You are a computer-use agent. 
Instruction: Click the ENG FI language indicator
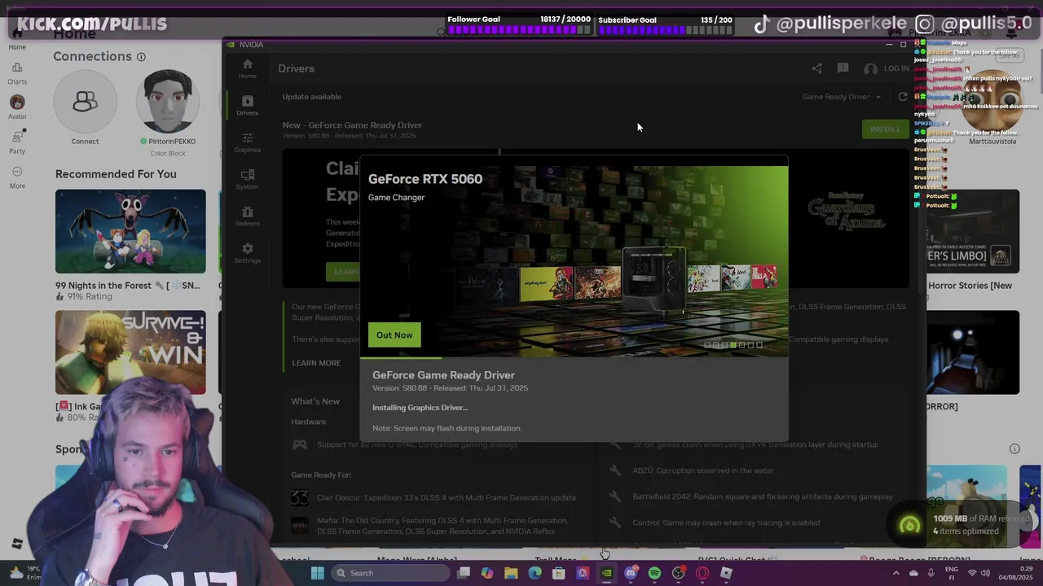tap(952, 573)
